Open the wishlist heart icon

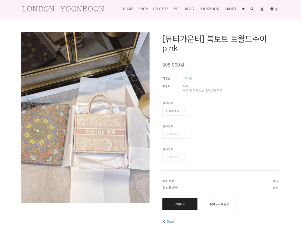pyautogui.click(x=243, y=9)
